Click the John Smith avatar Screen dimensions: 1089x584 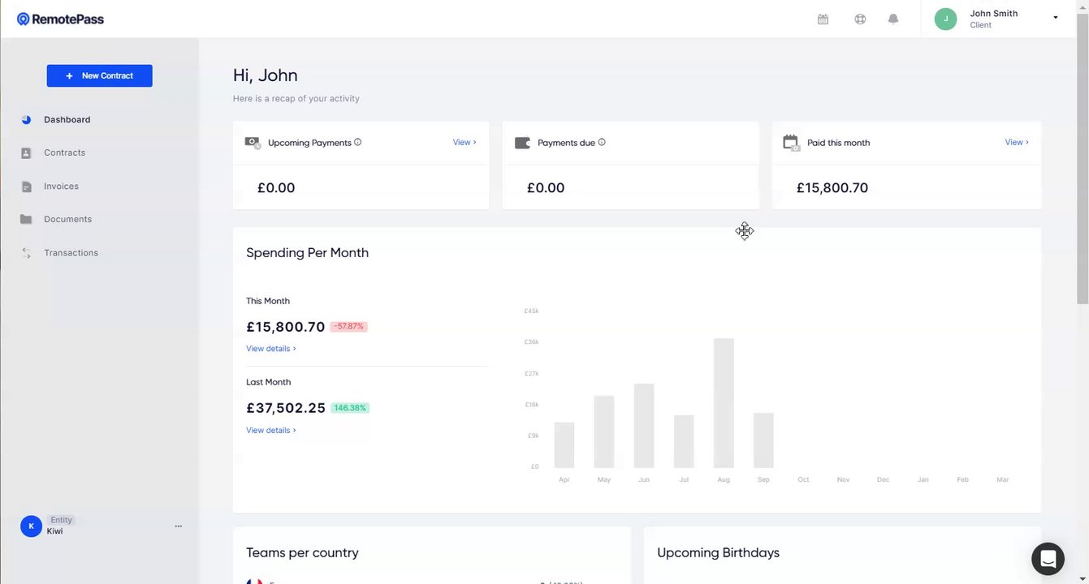pos(945,19)
